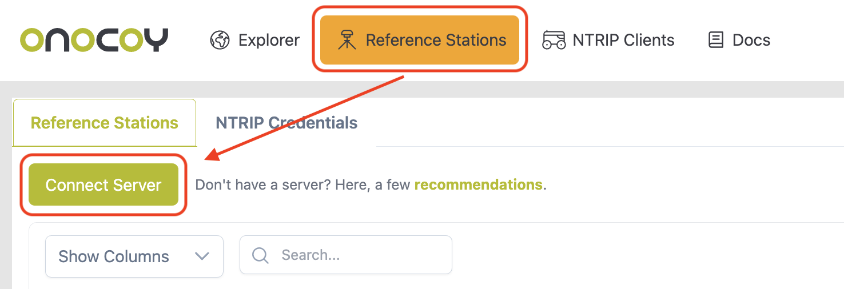844x289 pixels.
Task: Select the Reference Stations sub-tab
Action: (x=105, y=123)
